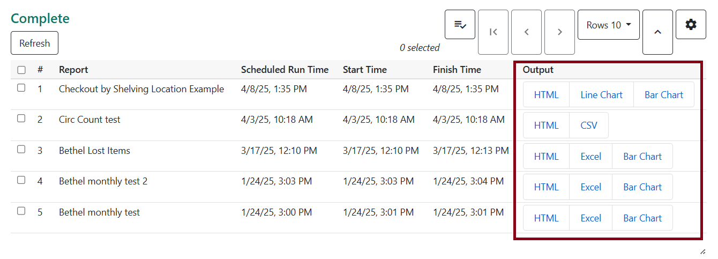Click the Complete section heading

40,18
